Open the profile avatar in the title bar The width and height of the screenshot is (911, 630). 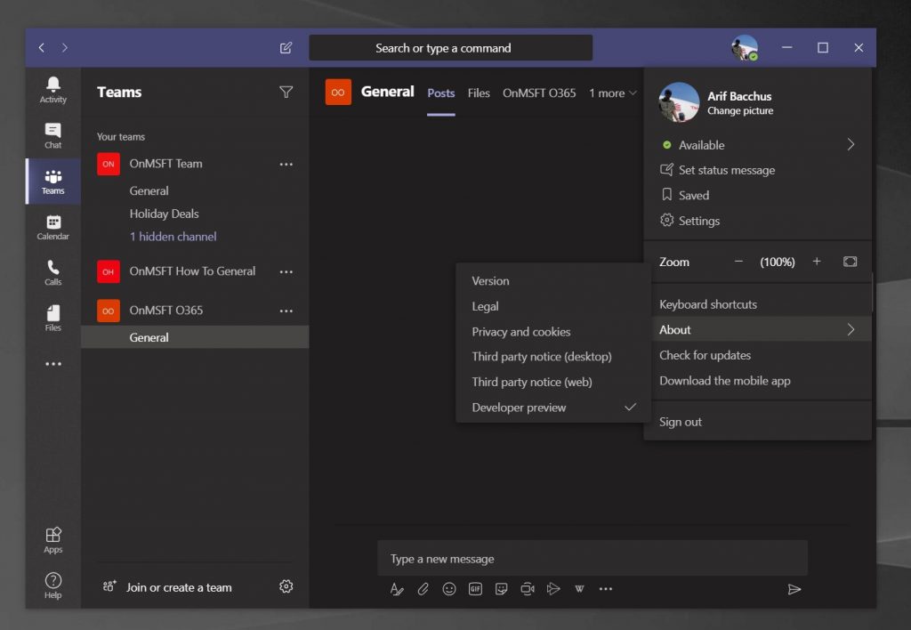[x=745, y=48]
